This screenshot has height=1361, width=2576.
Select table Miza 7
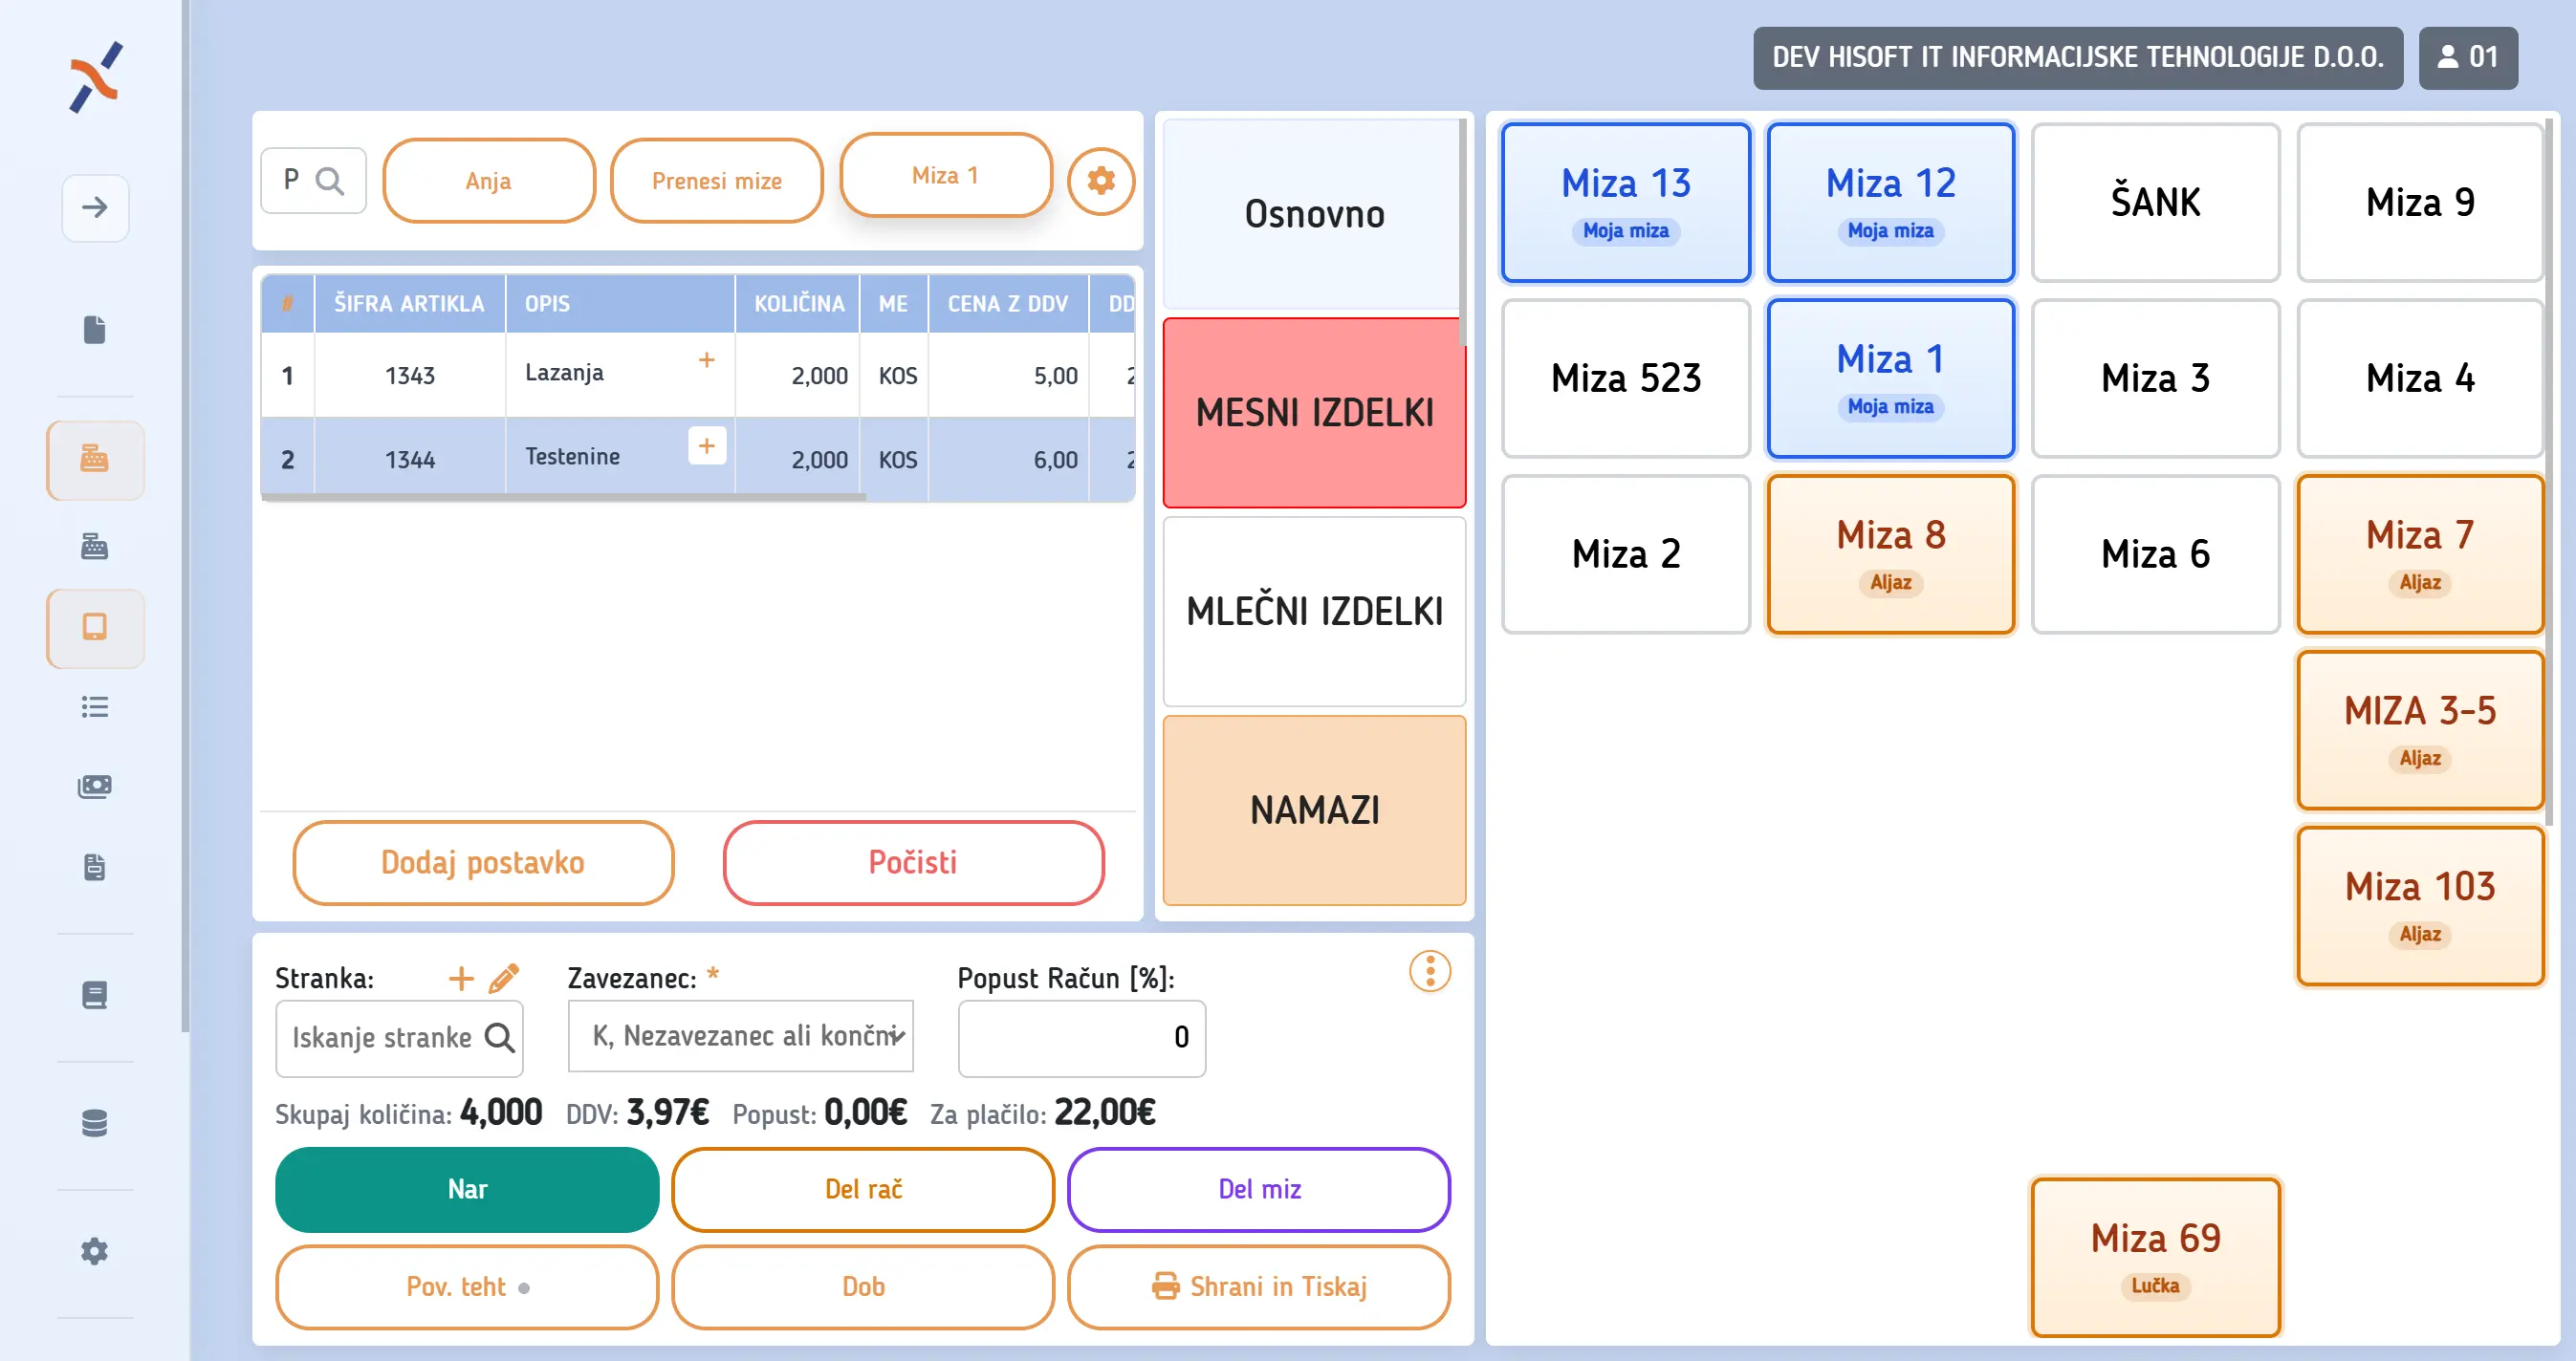tap(2419, 554)
